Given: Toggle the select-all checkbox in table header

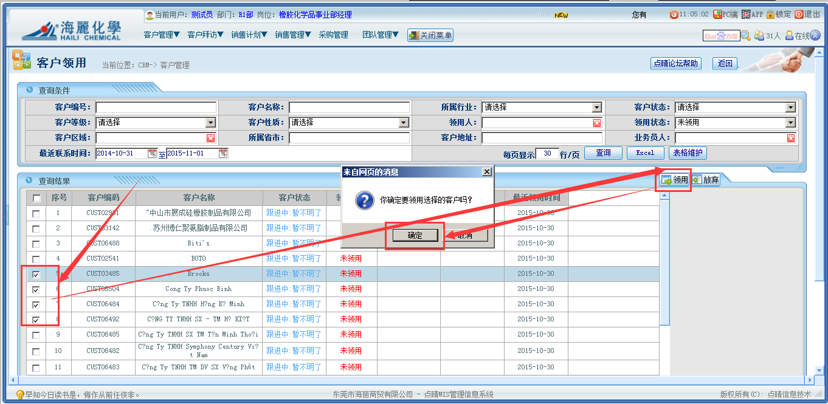Looking at the screenshot, I should (36, 198).
